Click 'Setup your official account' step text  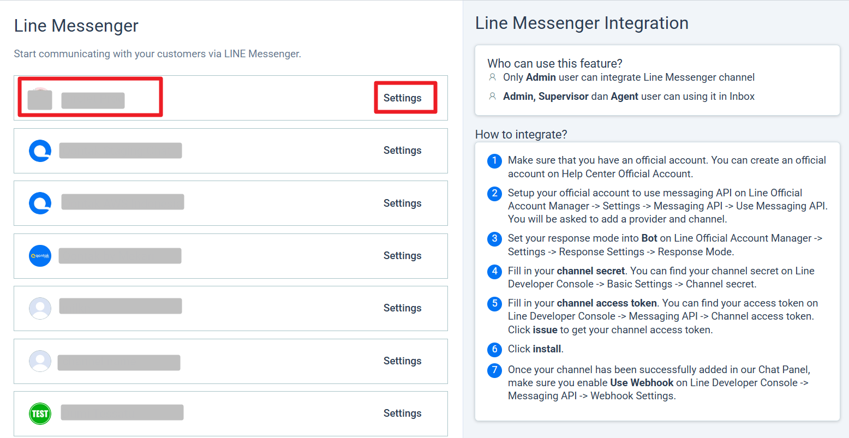[x=668, y=206]
